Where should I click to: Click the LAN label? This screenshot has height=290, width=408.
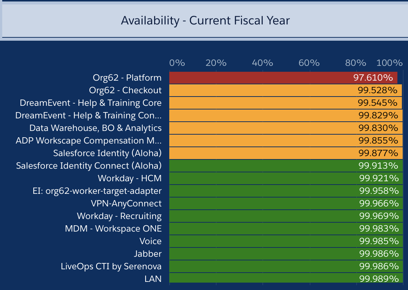tap(153, 279)
